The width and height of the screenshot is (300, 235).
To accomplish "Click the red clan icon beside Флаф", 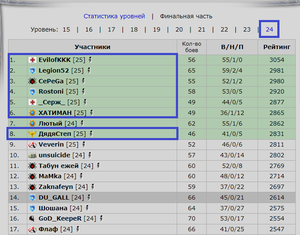I will coord(32,230).
